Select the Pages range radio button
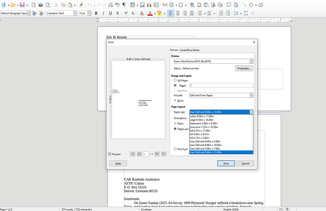This screenshot has width=326, height=211. (175, 85)
